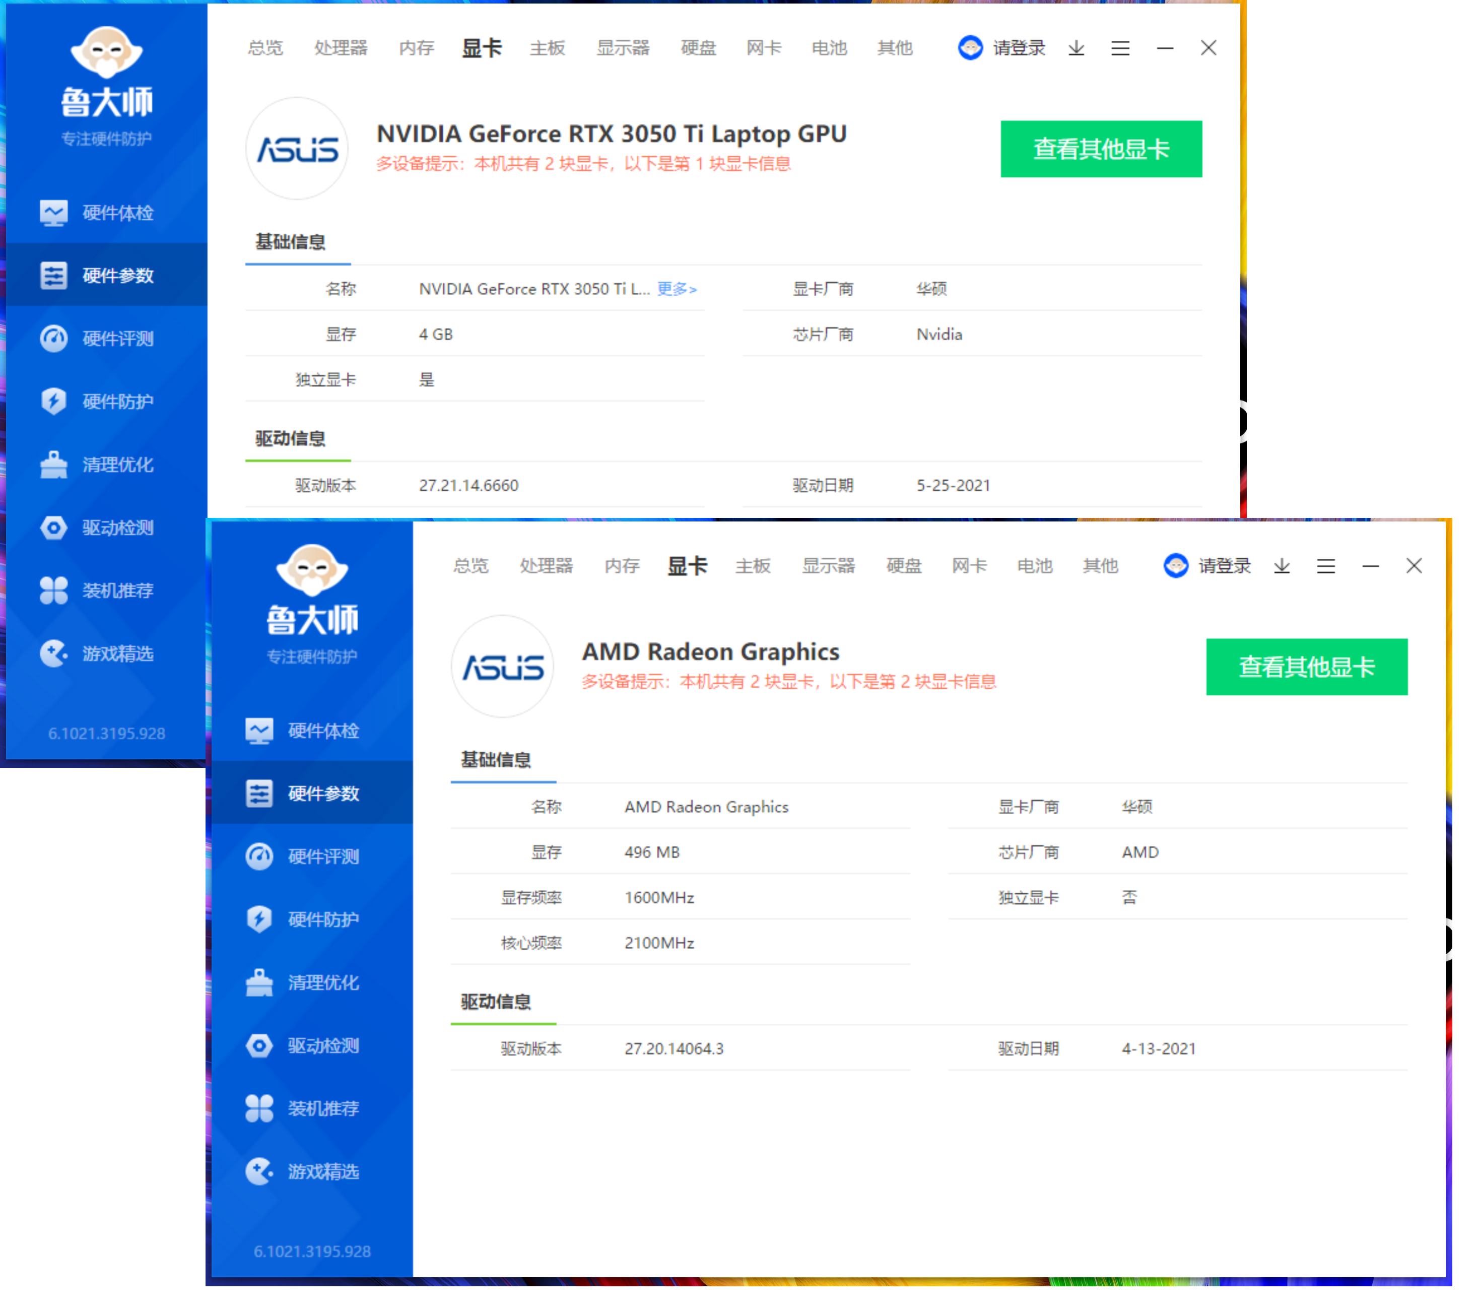
Task: Switch to 总览 tab in NVIDIA window
Action: [265, 48]
